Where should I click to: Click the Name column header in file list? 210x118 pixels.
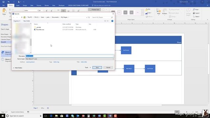tap(36, 24)
